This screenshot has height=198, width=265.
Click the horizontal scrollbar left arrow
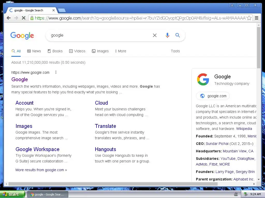[x=6, y=184]
